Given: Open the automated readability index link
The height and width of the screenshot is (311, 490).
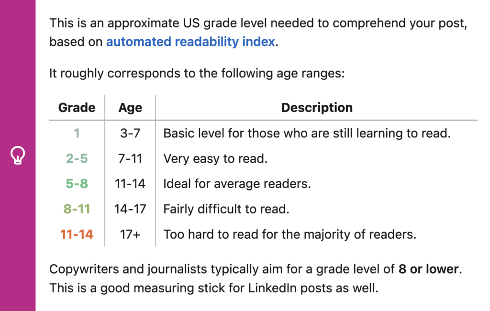Looking at the screenshot, I should coord(190,42).
